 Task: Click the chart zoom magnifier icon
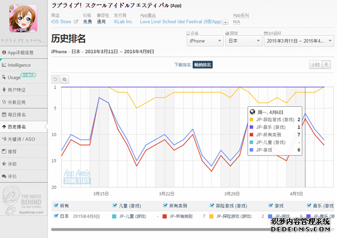coord(64,80)
